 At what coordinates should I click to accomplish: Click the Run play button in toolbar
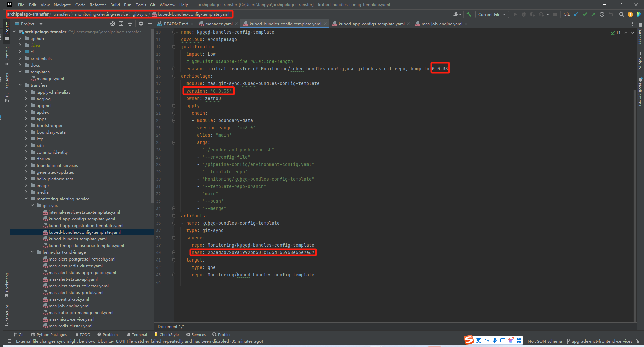pyautogui.click(x=515, y=14)
